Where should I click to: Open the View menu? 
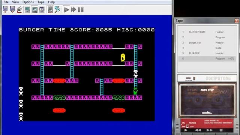(15, 2)
